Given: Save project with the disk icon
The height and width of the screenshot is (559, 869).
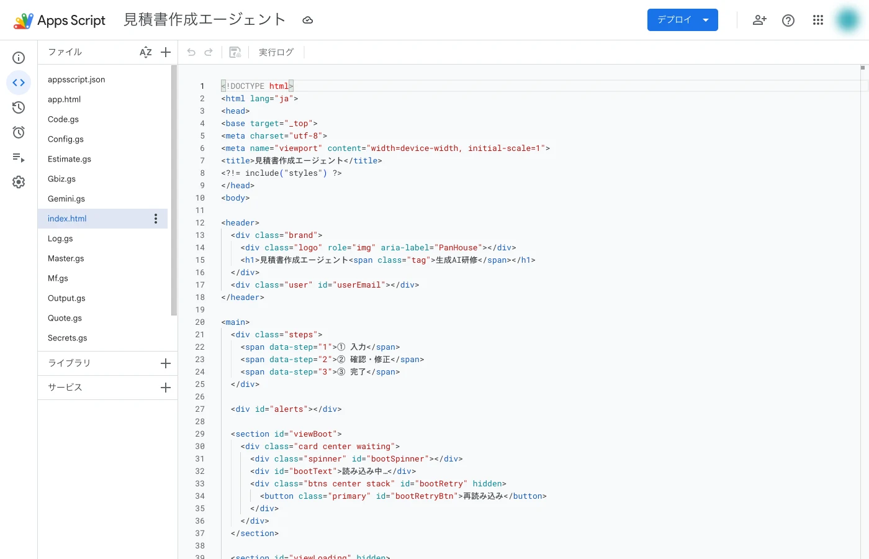Looking at the screenshot, I should [235, 52].
